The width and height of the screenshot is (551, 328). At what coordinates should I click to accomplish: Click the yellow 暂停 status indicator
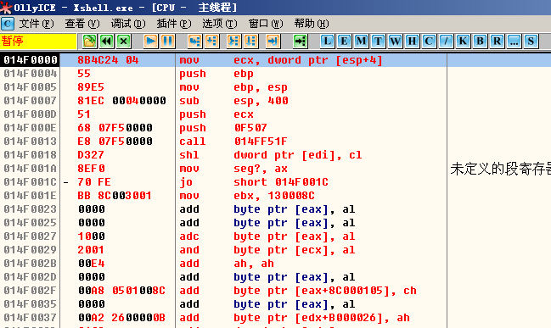click(38, 42)
